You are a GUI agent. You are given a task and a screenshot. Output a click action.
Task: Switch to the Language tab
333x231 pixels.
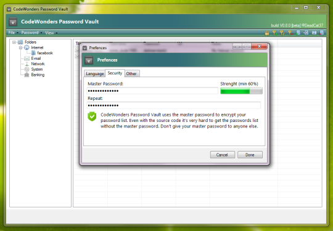click(x=94, y=73)
